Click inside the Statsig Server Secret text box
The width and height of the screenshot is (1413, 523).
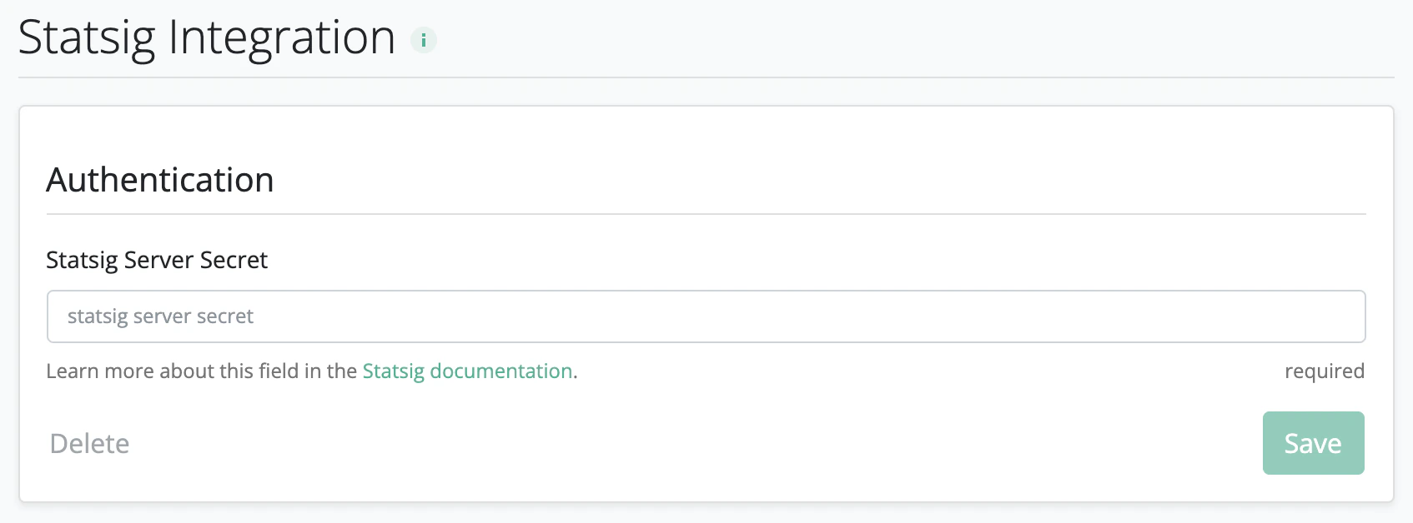tap(706, 316)
